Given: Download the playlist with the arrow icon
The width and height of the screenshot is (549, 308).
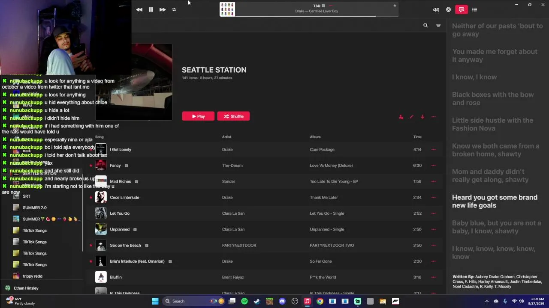Looking at the screenshot, I should click(422, 117).
